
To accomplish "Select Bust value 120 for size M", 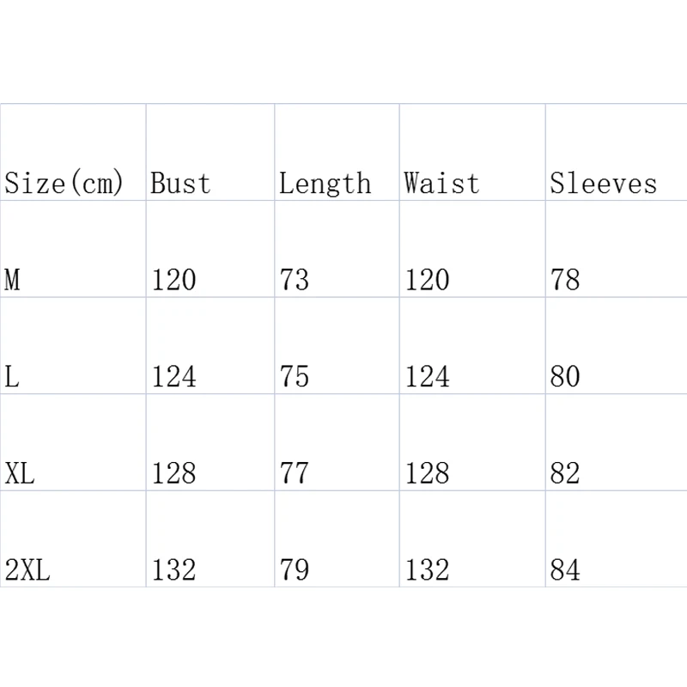I will tap(173, 280).
